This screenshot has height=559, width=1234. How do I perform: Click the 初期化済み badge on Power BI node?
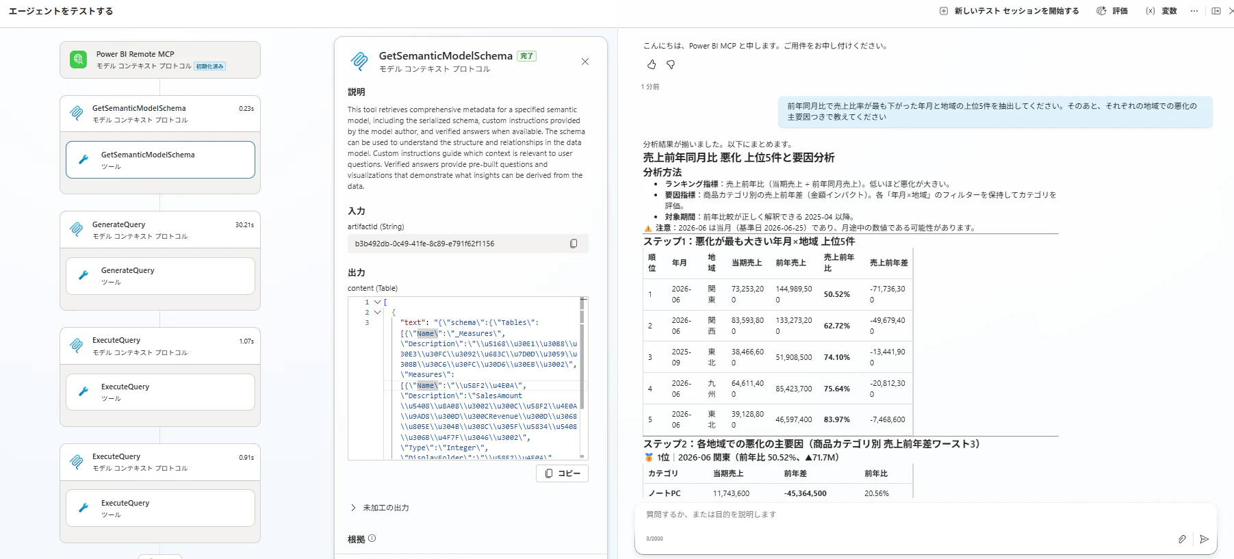coord(210,66)
